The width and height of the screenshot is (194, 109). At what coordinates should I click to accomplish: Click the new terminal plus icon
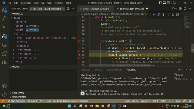click(x=179, y=70)
